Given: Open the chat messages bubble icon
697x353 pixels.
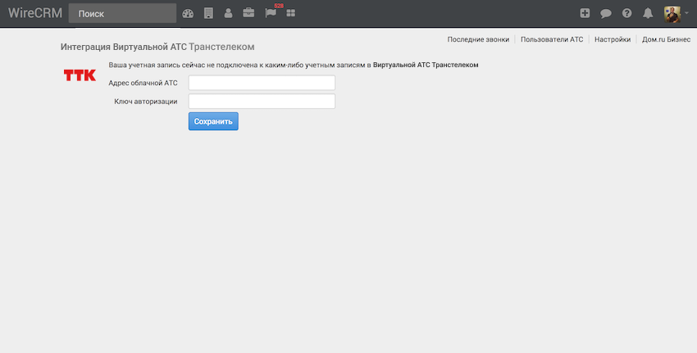Looking at the screenshot, I should (606, 13).
